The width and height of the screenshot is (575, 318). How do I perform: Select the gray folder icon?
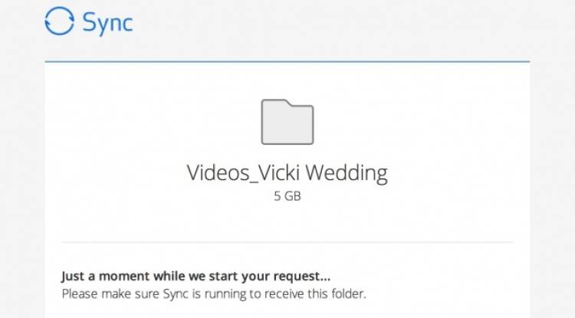[x=287, y=122]
